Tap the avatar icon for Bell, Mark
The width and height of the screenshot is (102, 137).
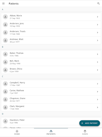click(x=5, y=62)
